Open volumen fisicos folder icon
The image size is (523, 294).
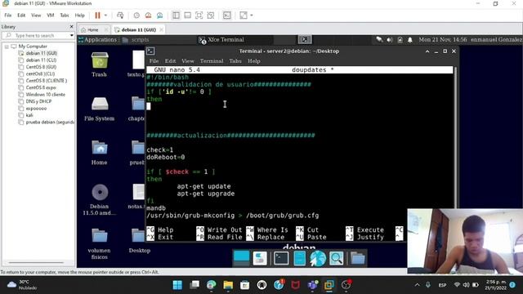point(100,243)
